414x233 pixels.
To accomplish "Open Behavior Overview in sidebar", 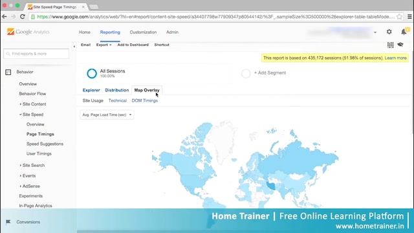I will [x=28, y=84].
